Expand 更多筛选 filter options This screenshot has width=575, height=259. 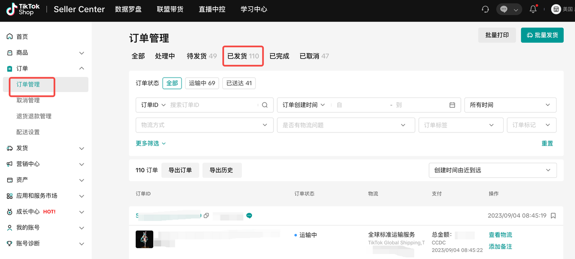pyautogui.click(x=150, y=144)
